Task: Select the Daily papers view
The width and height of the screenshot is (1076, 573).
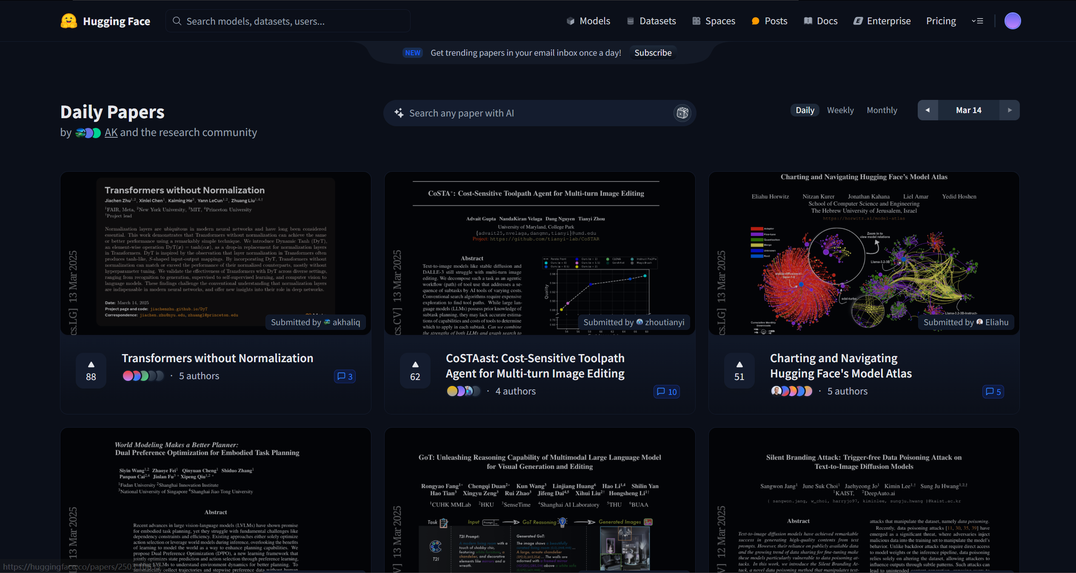Action: [x=805, y=110]
